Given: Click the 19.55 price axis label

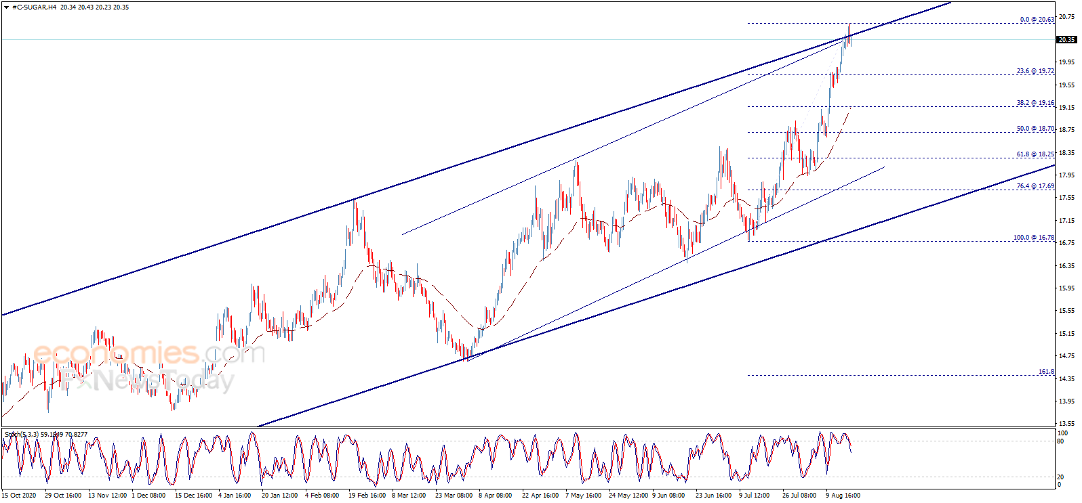Looking at the screenshot, I should [1067, 85].
